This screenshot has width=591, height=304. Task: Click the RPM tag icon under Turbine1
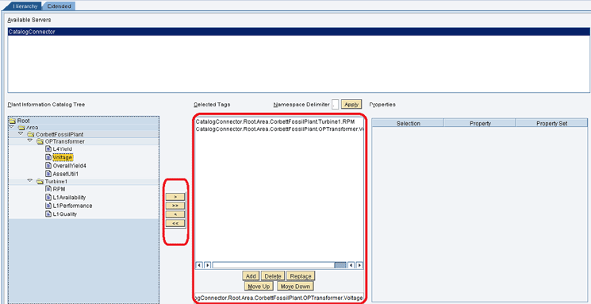pos(48,189)
